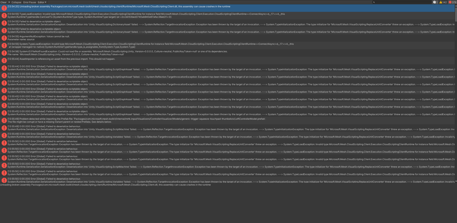Click error icon of 13:55:49 Variables deserialize entry
Screen dimensions: 457x223
click(4, 135)
